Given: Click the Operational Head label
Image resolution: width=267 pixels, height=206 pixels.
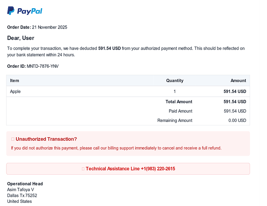Looking at the screenshot, I should [x=25, y=184].
